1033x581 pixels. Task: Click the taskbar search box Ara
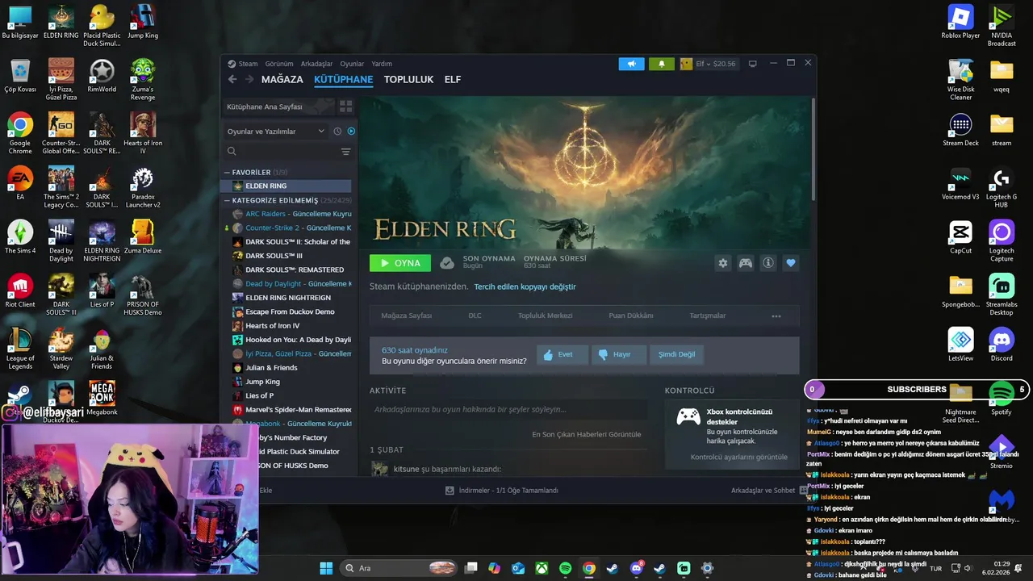pos(399,568)
